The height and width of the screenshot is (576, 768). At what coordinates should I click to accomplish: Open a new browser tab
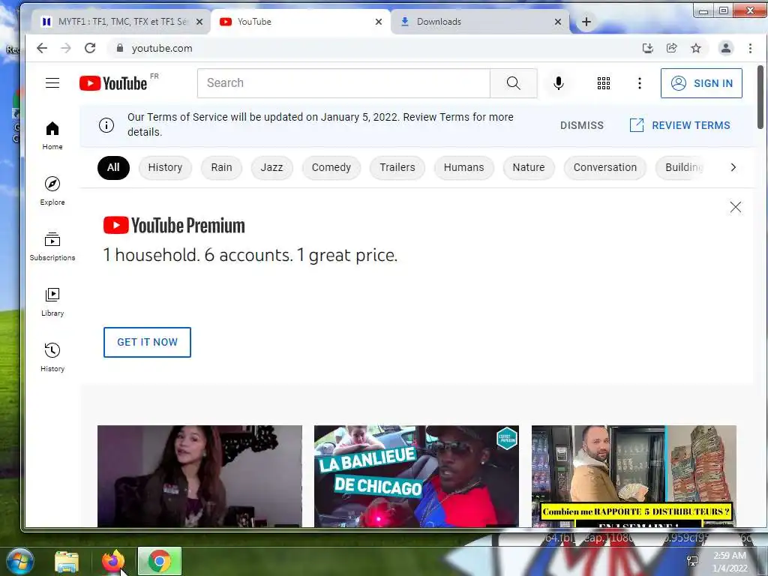tap(586, 22)
